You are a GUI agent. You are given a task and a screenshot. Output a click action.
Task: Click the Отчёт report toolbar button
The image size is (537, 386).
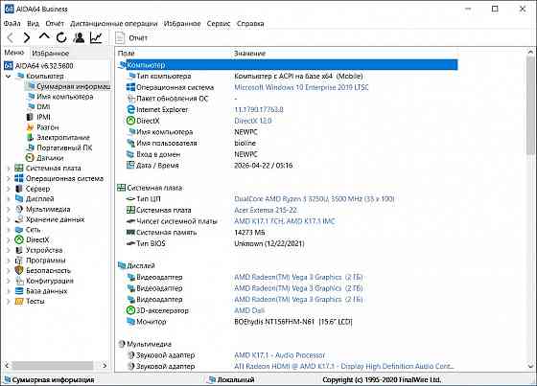[x=131, y=37]
